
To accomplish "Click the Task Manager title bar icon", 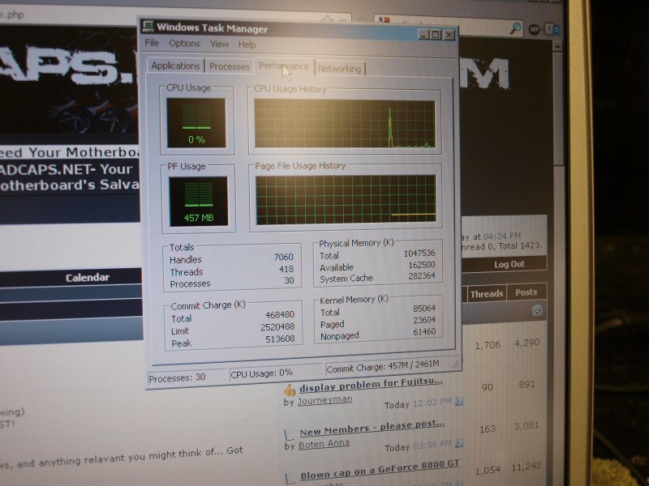I will pos(148,26).
